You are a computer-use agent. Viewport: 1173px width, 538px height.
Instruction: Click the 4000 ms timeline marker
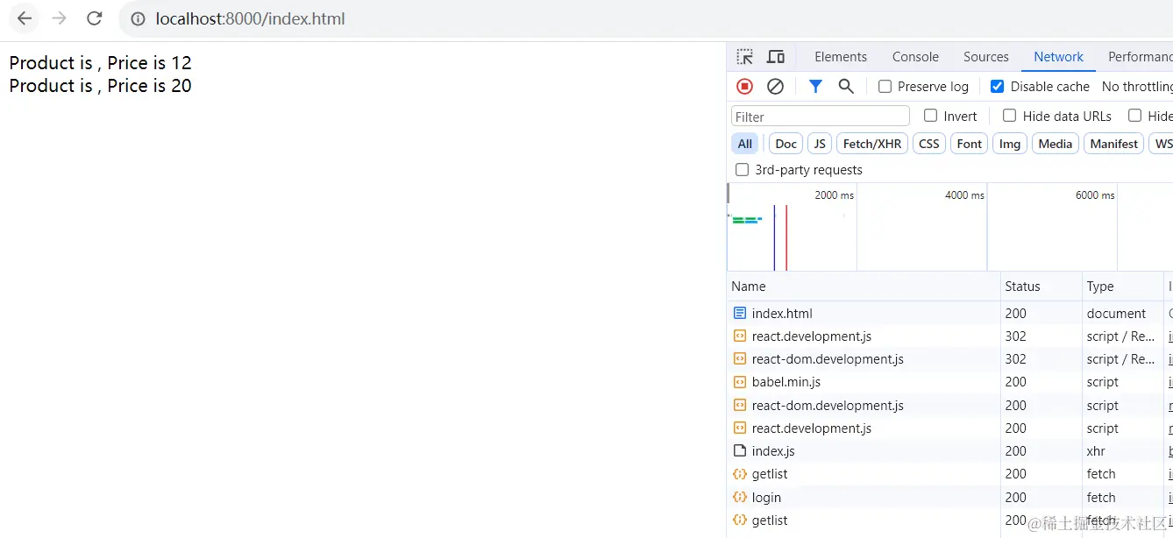(964, 195)
